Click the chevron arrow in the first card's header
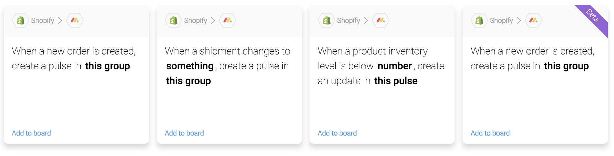 [60, 20]
